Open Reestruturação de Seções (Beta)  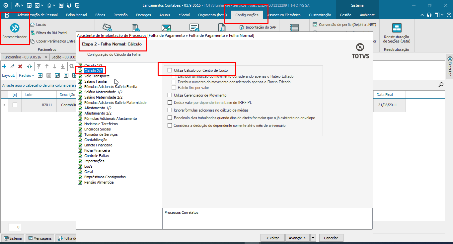click(x=397, y=34)
